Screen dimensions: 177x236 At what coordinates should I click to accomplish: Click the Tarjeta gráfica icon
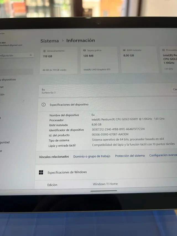85,50
